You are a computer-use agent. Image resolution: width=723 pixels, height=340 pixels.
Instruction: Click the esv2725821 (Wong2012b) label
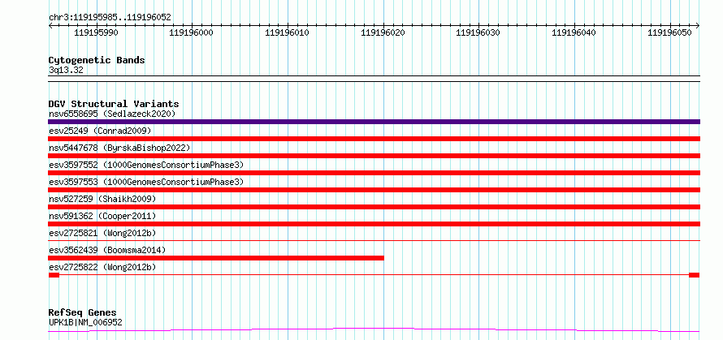pos(102,233)
